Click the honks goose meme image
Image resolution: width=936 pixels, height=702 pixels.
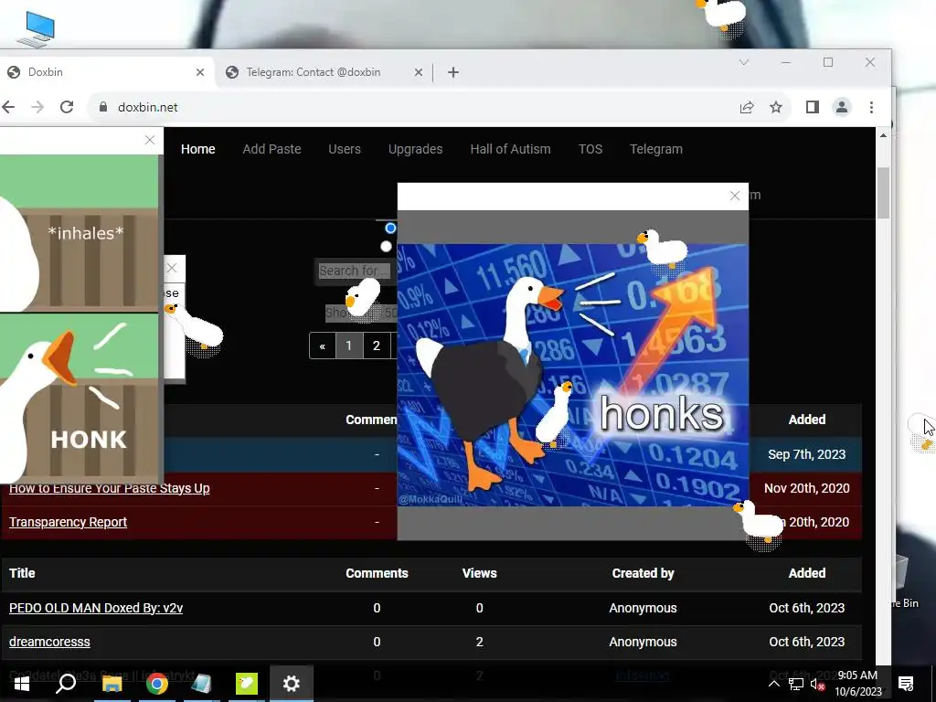[x=573, y=375]
